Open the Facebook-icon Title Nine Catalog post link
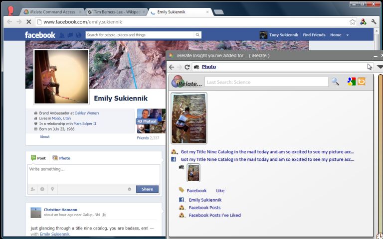 coord(267,159)
